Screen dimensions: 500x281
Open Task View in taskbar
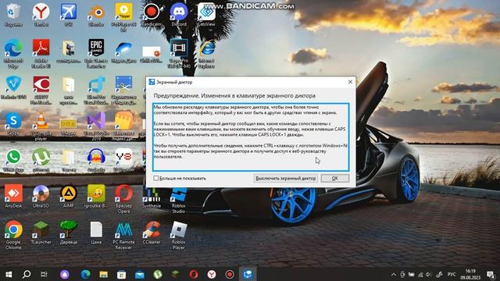pyautogui.click(x=44, y=274)
